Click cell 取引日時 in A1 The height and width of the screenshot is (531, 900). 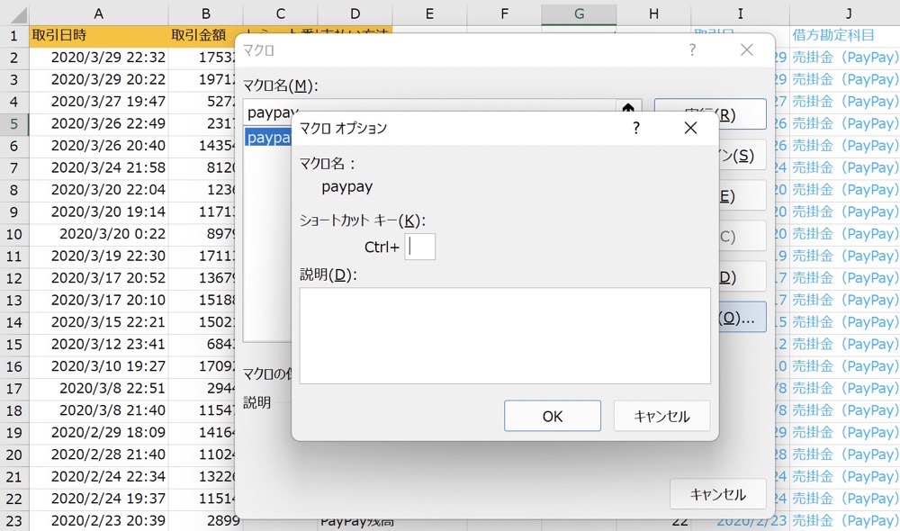pos(99,36)
